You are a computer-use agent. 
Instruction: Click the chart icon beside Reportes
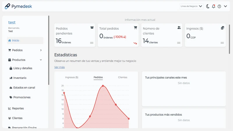point(10,108)
